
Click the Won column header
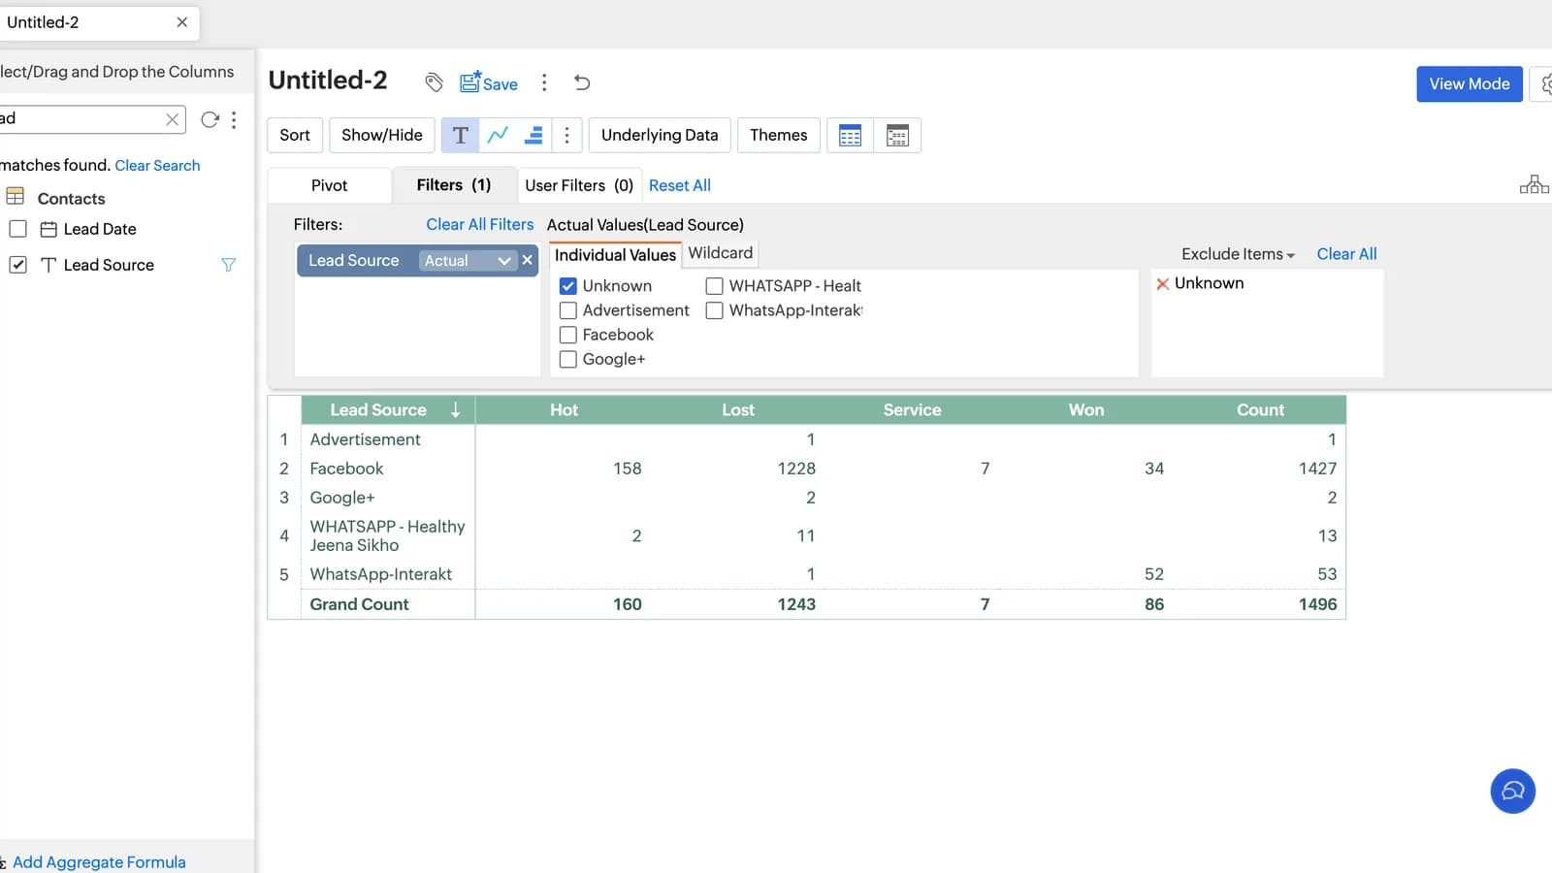point(1086,410)
